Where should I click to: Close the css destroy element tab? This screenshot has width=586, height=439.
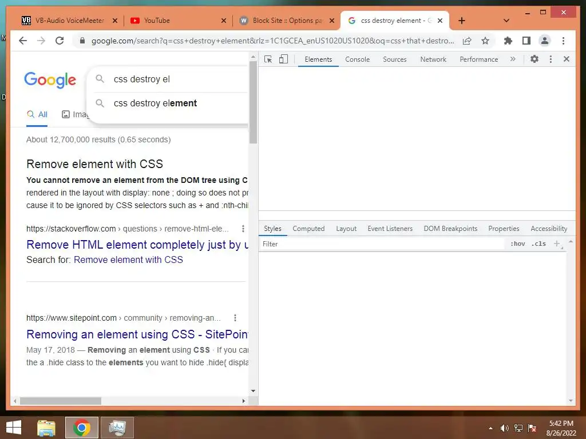440,21
